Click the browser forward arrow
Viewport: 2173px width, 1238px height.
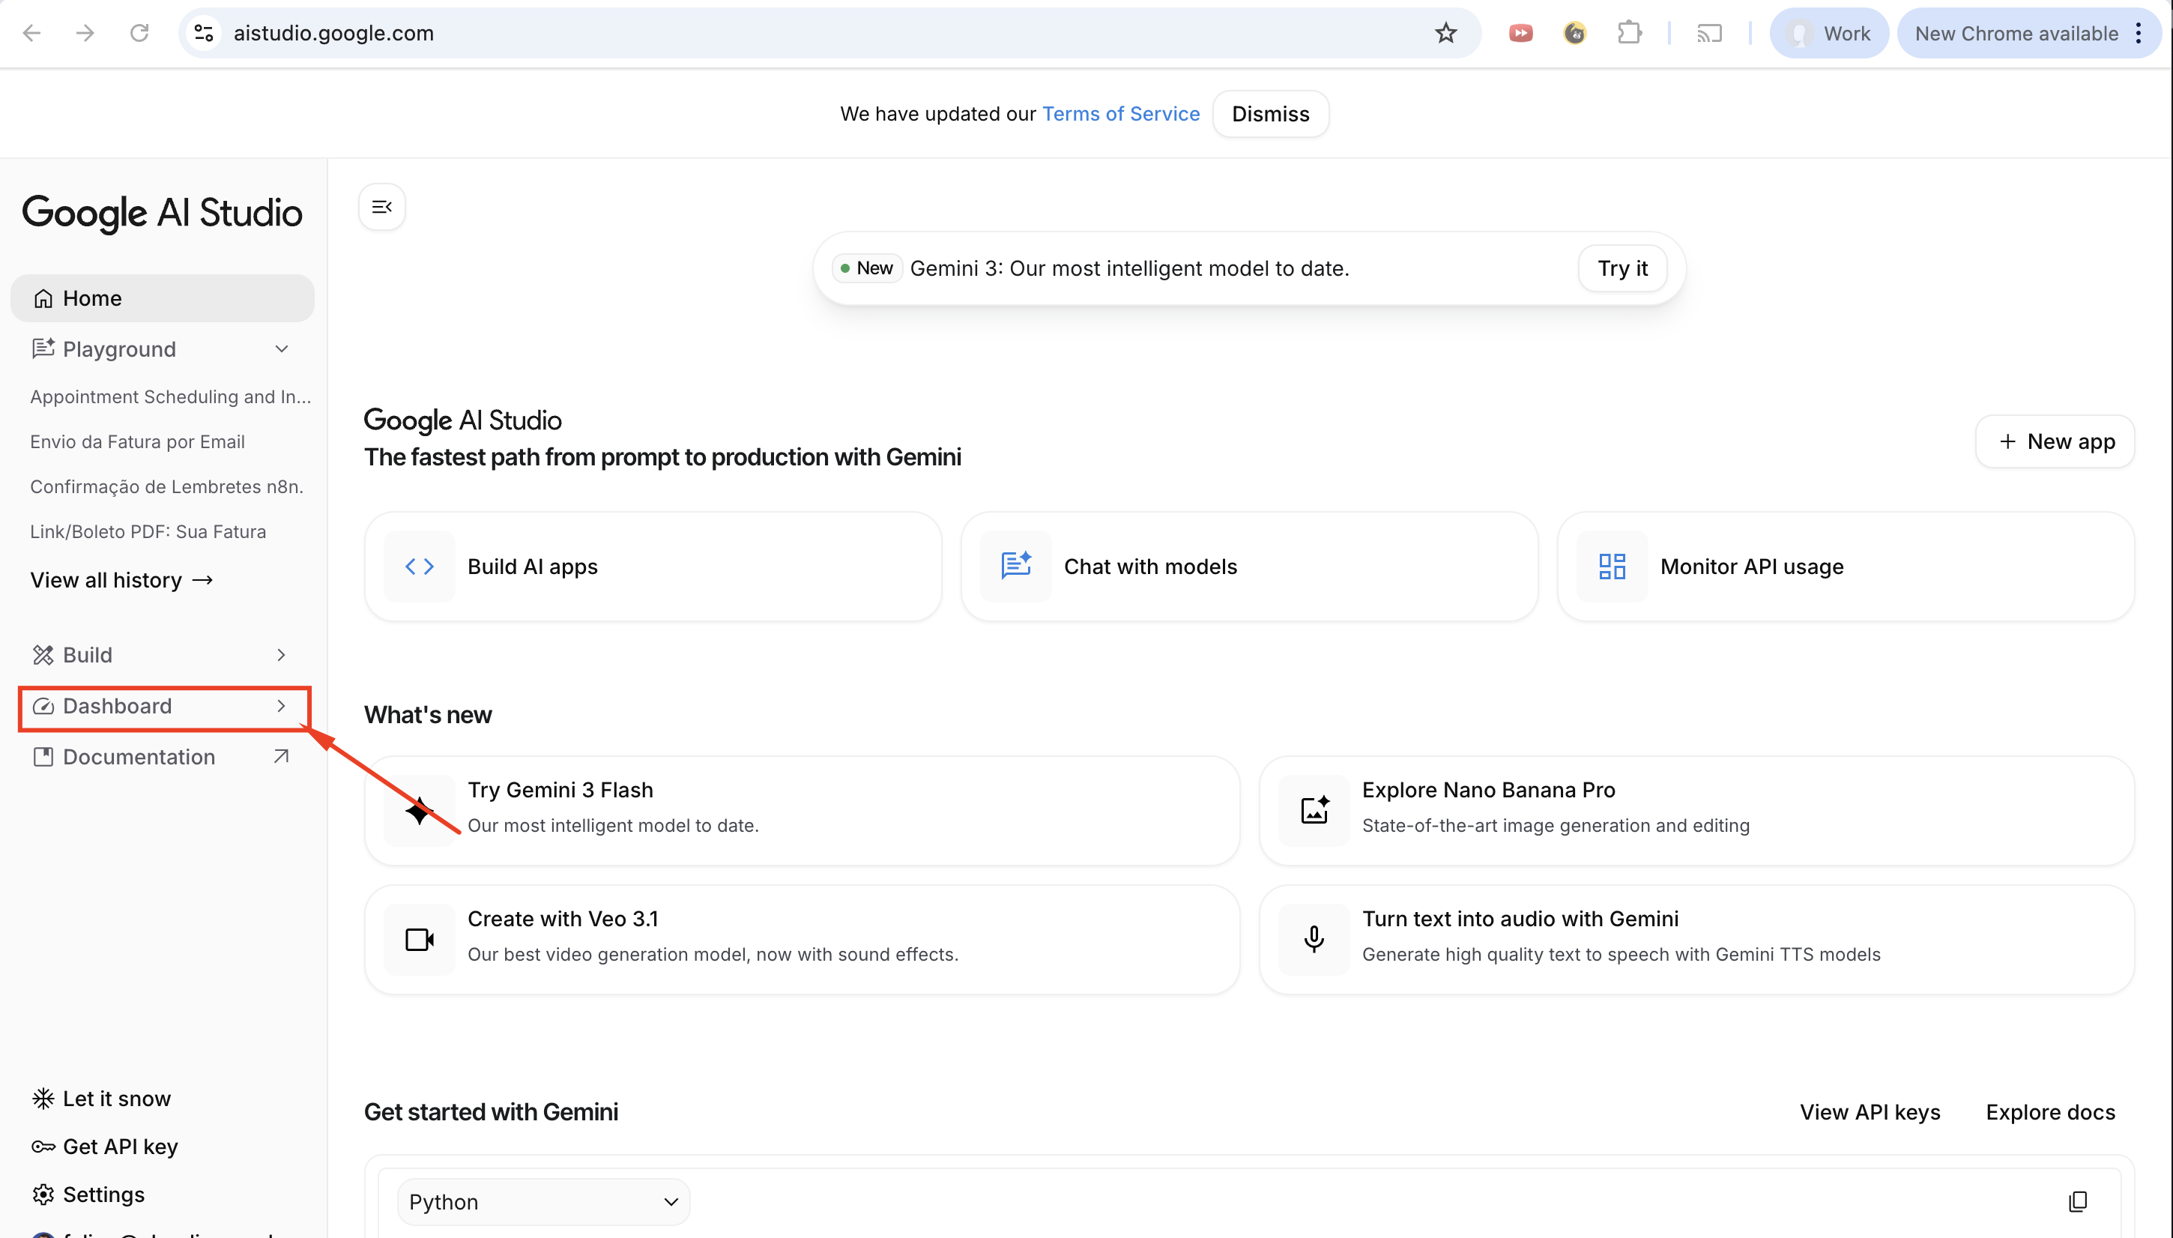tap(85, 33)
